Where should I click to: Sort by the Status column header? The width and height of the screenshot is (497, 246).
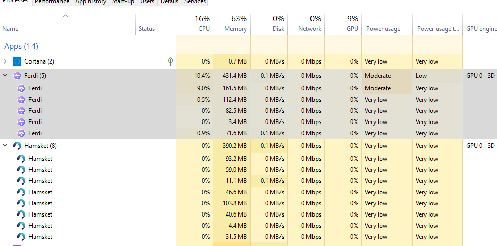tap(156, 24)
